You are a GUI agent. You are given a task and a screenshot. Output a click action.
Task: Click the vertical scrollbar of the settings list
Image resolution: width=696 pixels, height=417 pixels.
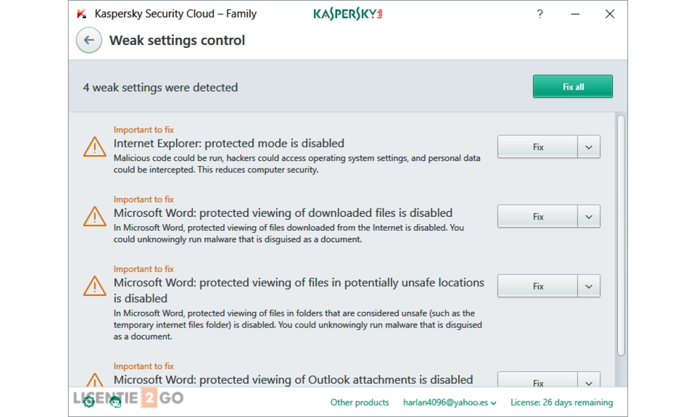point(621,234)
